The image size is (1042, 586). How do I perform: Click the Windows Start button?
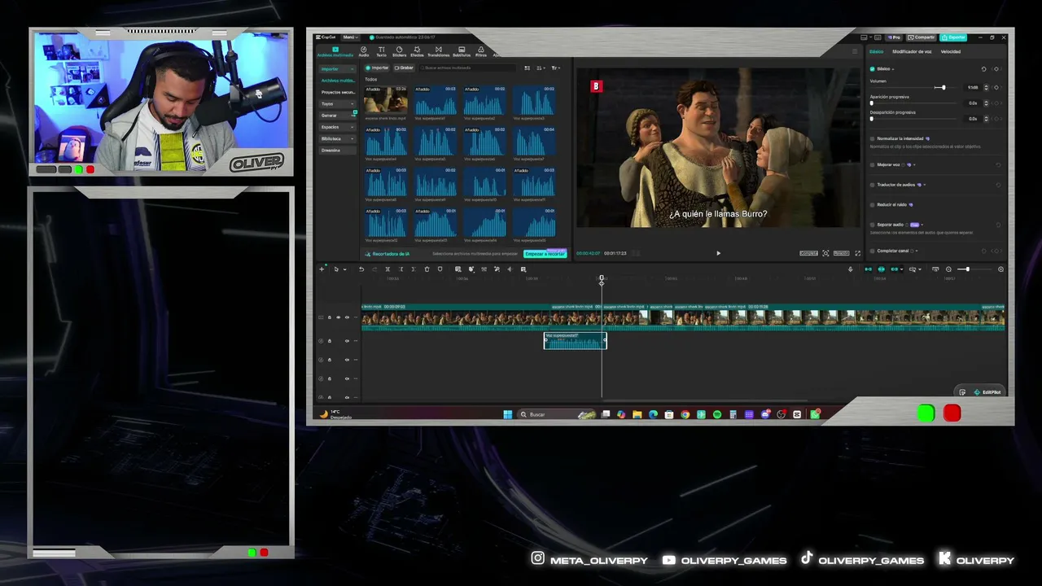(508, 414)
